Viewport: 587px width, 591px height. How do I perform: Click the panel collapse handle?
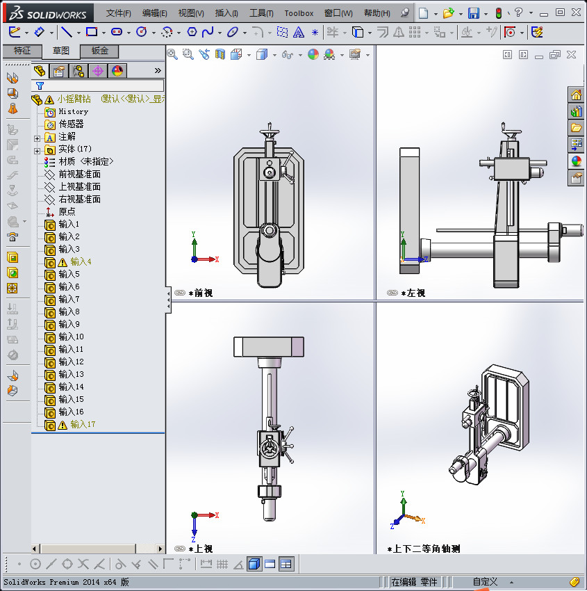click(169, 300)
